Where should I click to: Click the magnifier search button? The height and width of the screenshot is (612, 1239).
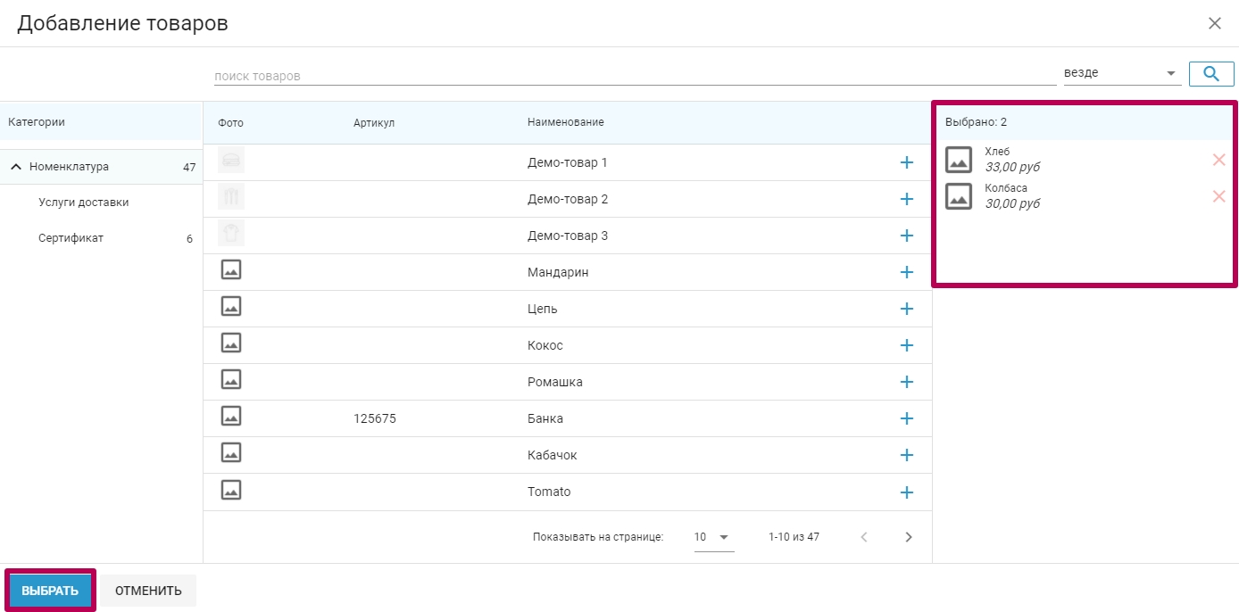[x=1211, y=73]
